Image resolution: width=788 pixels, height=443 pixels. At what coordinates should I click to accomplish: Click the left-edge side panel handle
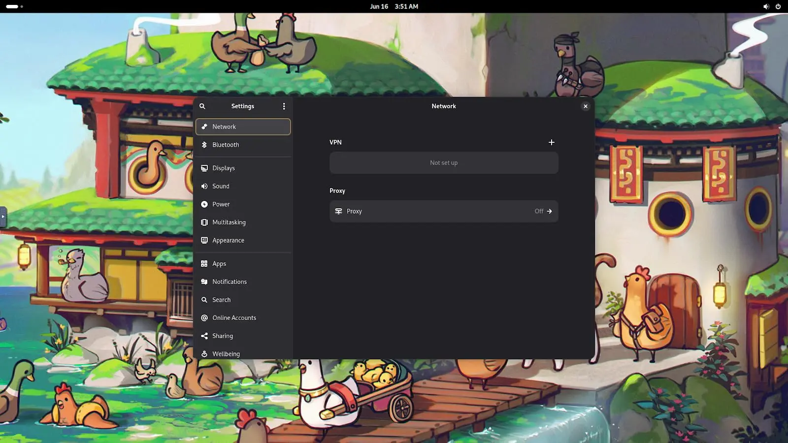coord(3,217)
